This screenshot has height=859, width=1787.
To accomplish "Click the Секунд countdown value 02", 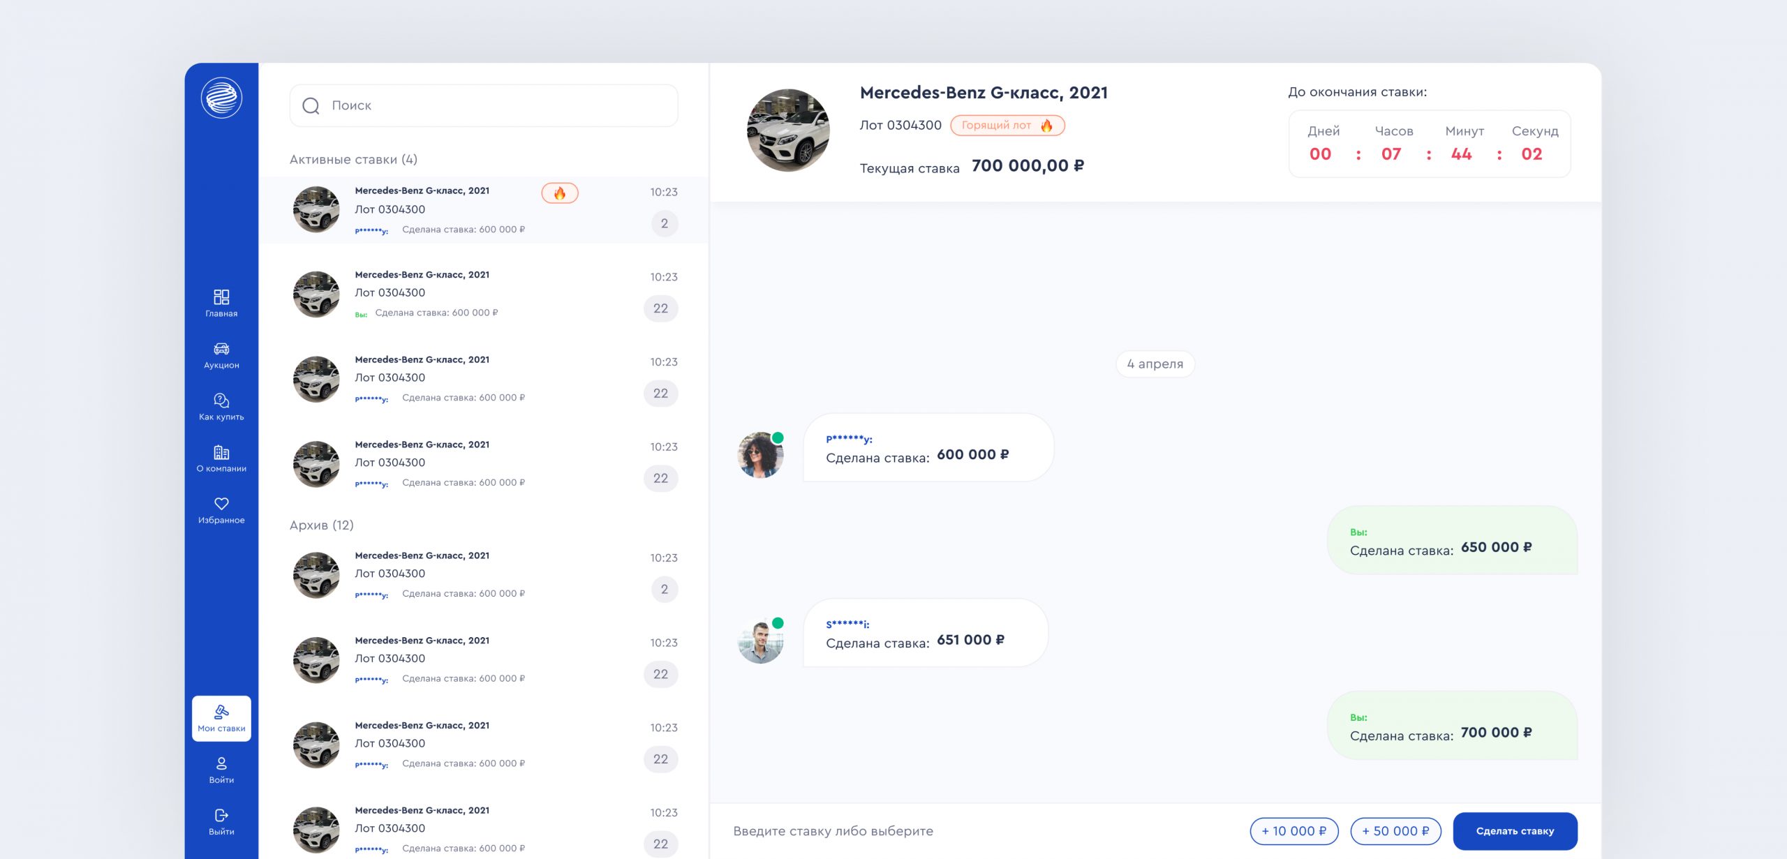I will pyautogui.click(x=1532, y=154).
